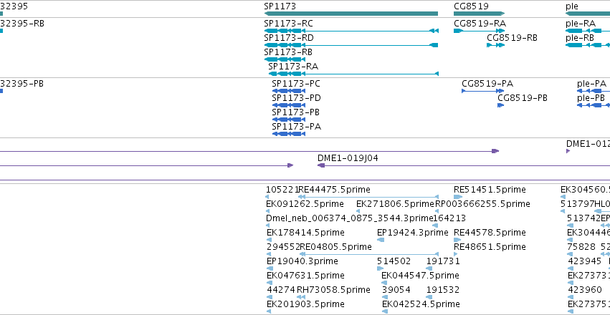
Task: Click the SP1173-PD protein label
Action: point(297,98)
